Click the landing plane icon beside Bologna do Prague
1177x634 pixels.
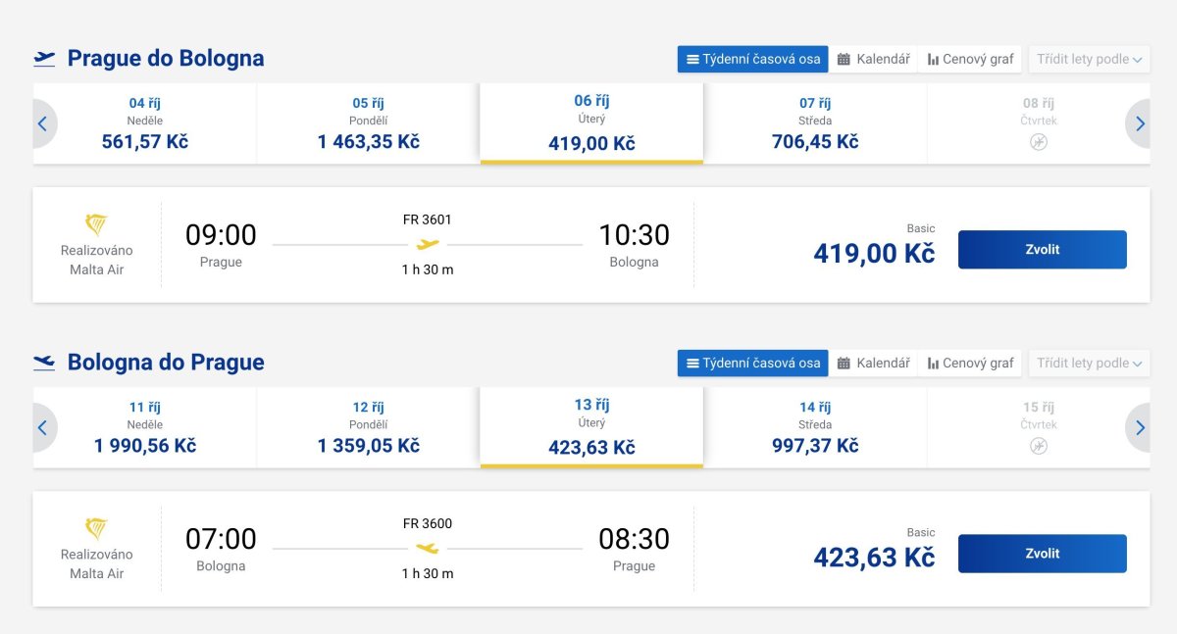[x=44, y=363]
